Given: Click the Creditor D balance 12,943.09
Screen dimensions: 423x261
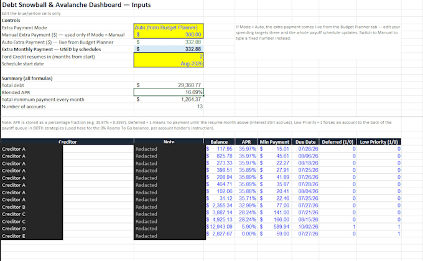Looking at the screenshot, I should point(219,226).
